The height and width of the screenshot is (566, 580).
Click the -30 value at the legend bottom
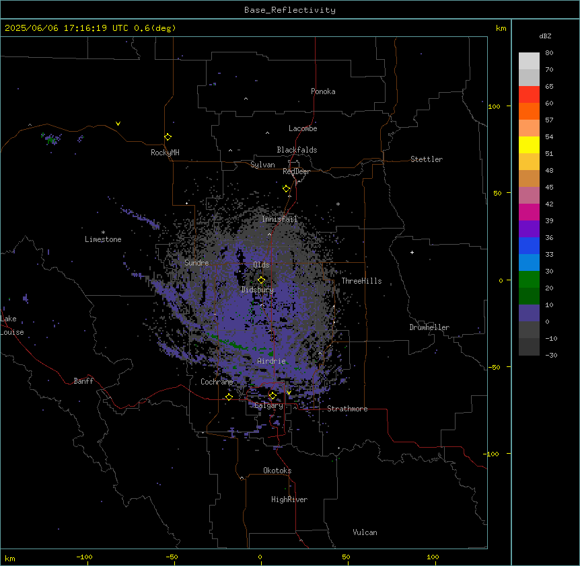[x=551, y=356]
